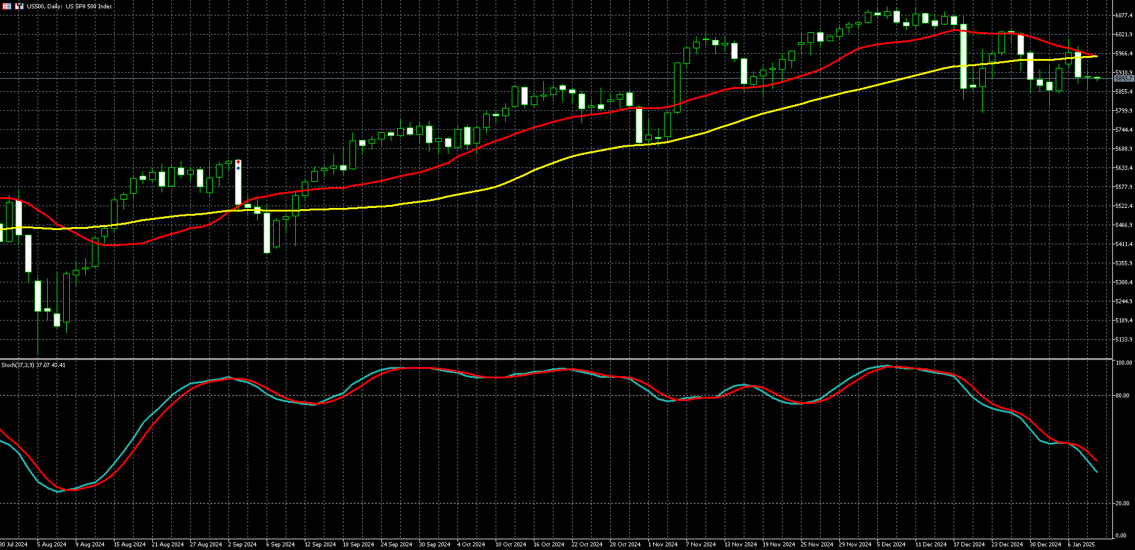Open the Depth of Market icon
The width and height of the screenshot is (1135, 550).
(x=19, y=6)
